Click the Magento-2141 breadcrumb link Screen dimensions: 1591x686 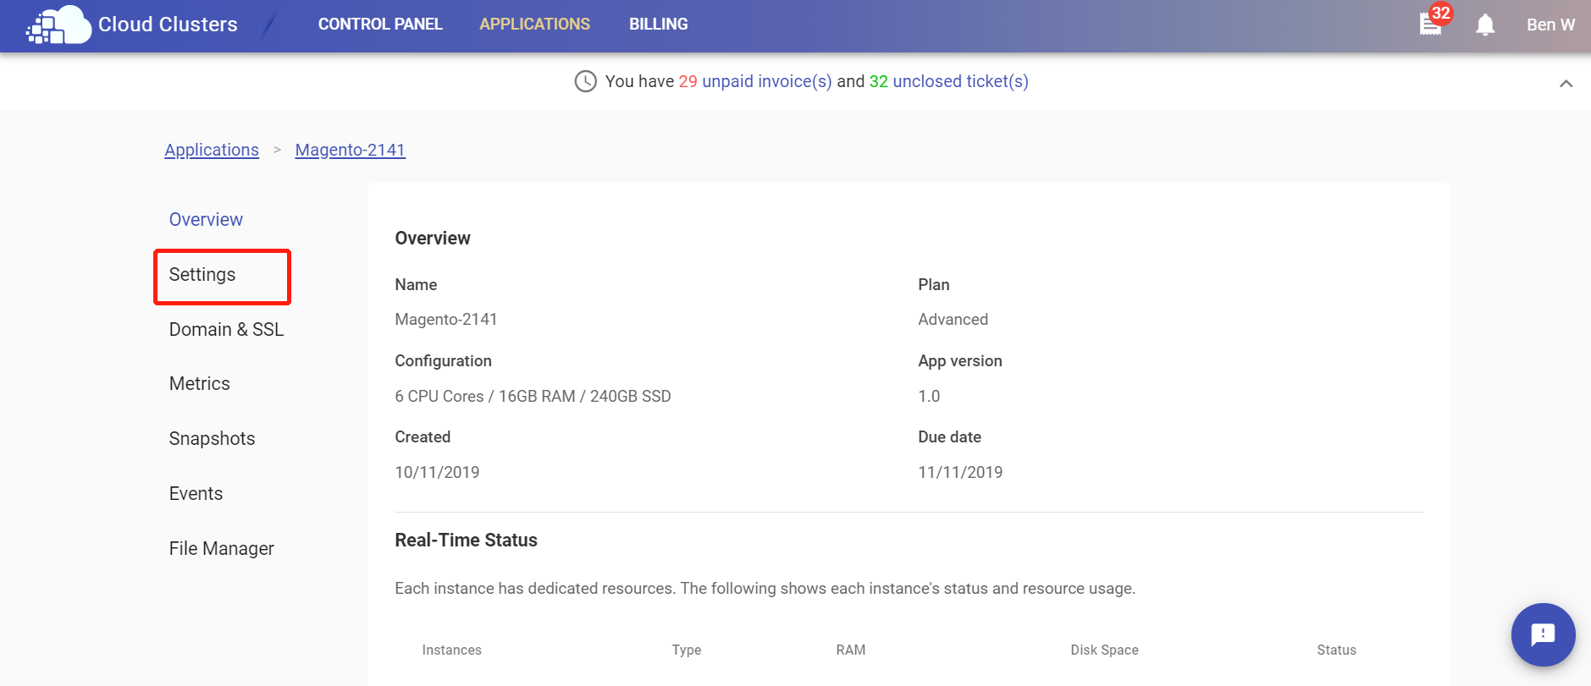click(x=350, y=150)
